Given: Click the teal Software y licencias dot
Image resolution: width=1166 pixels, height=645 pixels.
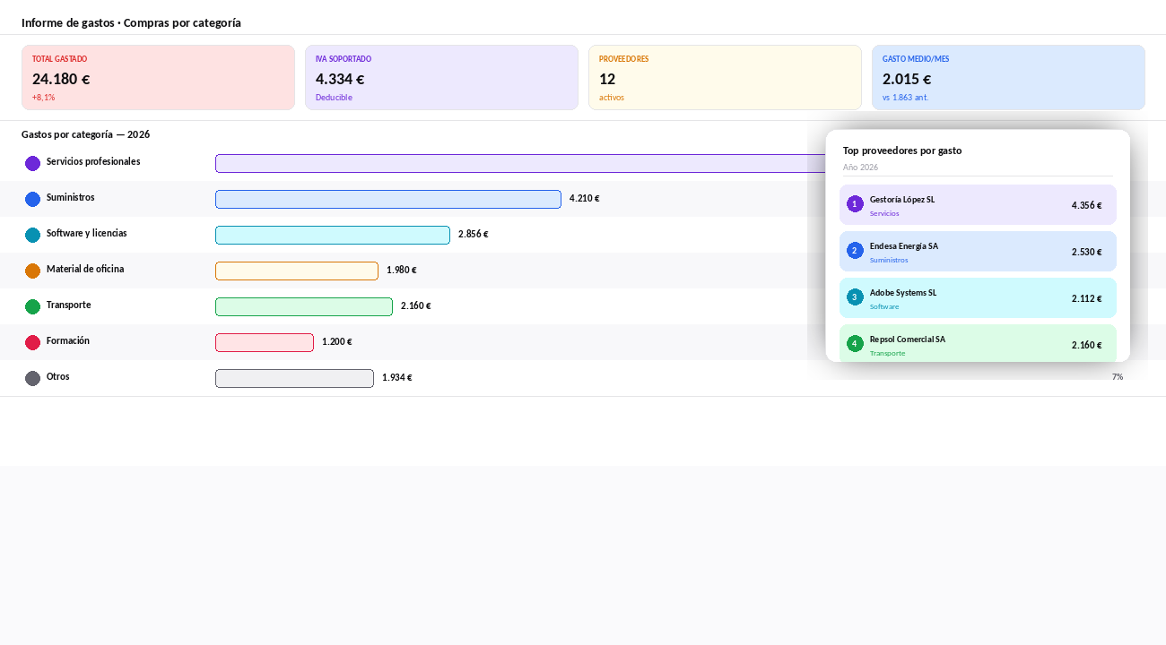Looking at the screenshot, I should pos(33,235).
